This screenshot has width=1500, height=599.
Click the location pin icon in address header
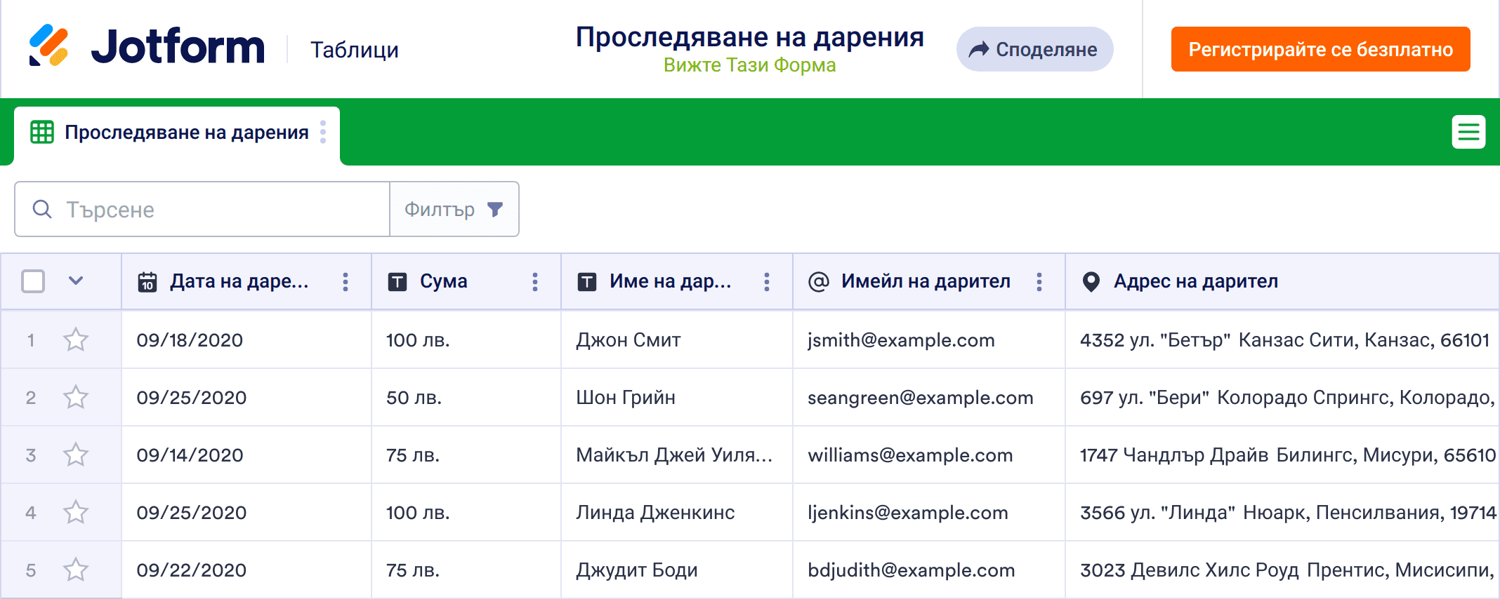1091,282
